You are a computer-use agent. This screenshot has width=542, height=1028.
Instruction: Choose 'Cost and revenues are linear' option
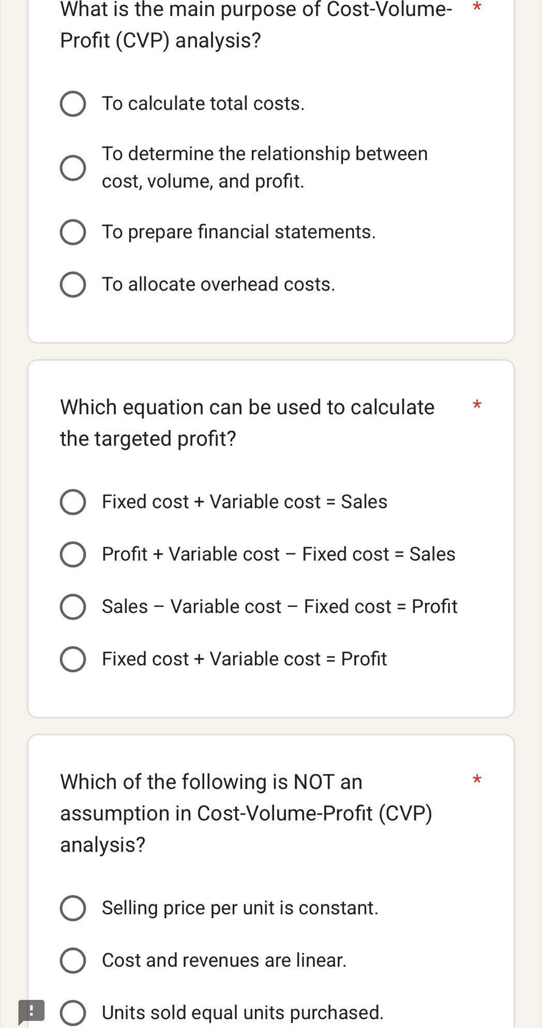pyautogui.click(x=73, y=961)
